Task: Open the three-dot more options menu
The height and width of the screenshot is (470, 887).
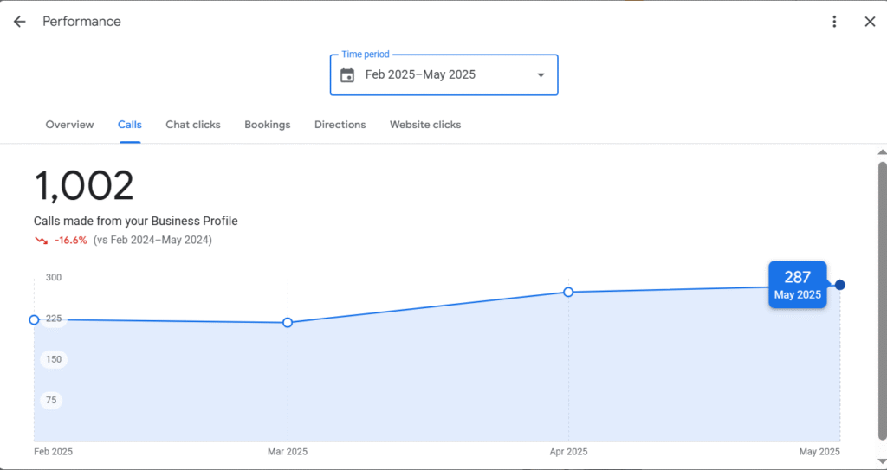Action: point(834,22)
